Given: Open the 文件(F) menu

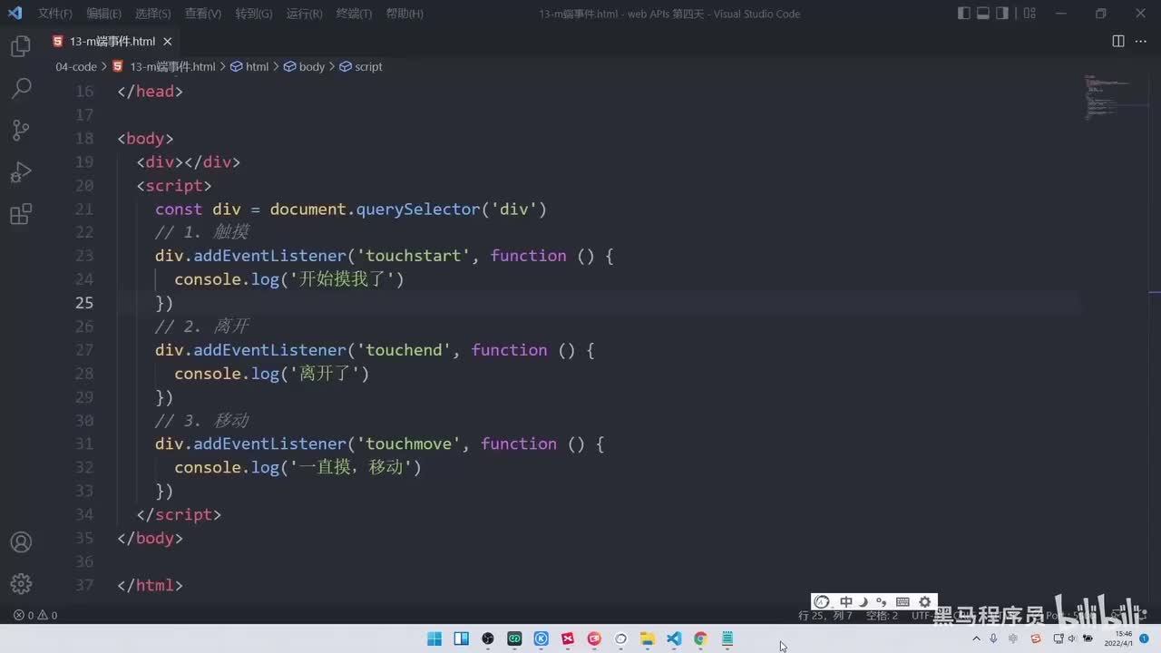Looking at the screenshot, I should [55, 14].
